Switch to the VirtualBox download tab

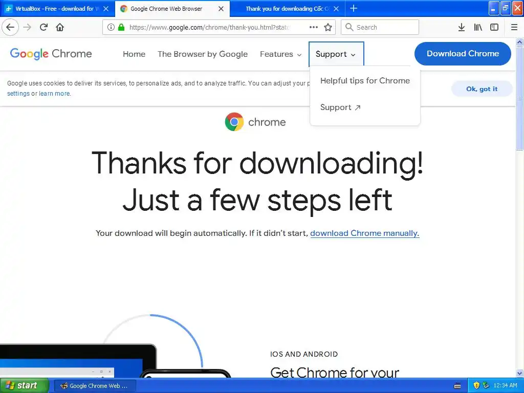[x=57, y=9]
